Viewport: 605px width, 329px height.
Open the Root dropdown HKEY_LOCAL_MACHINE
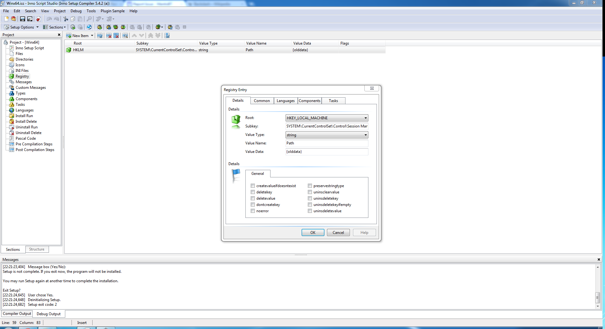[327, 118]
